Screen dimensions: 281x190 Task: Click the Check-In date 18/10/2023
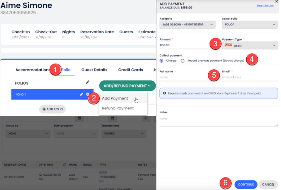pos(20,37)
